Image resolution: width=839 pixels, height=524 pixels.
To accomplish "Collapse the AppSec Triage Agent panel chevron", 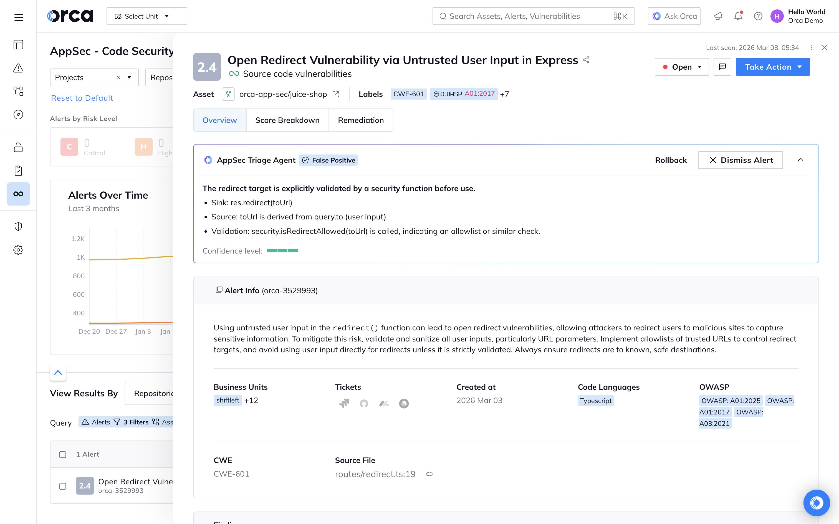I will [x=800, y=160].
